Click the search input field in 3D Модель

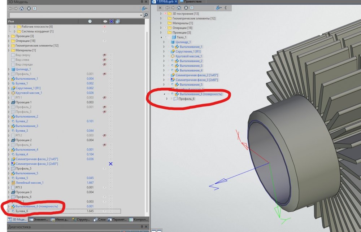[x=74, y=15]
